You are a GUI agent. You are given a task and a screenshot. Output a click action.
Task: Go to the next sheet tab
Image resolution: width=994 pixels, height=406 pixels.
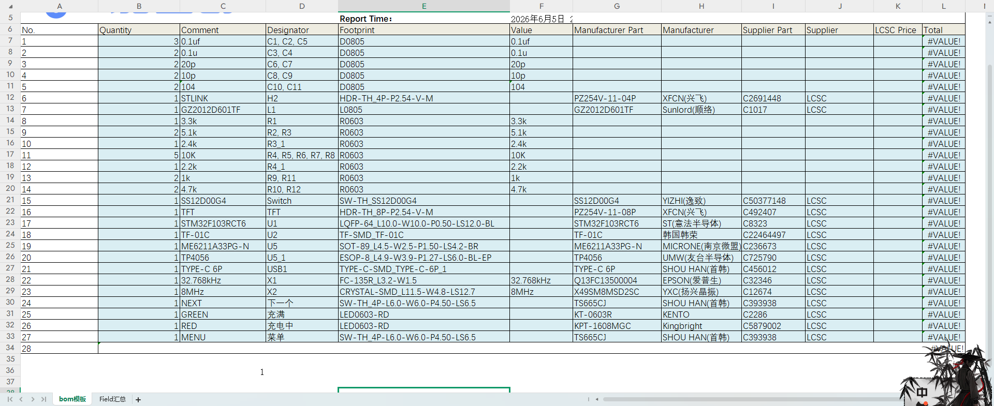pyautogui.click(x=33, y=399)
